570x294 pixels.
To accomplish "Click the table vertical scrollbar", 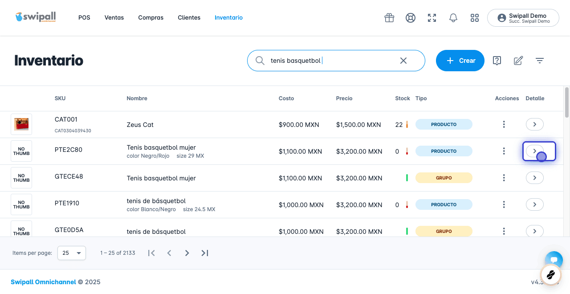I will click(x=567, y=102).
